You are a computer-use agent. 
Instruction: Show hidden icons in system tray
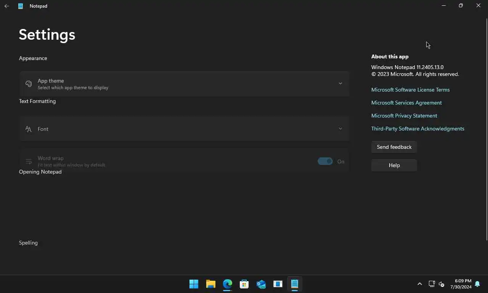pos(420,284)
